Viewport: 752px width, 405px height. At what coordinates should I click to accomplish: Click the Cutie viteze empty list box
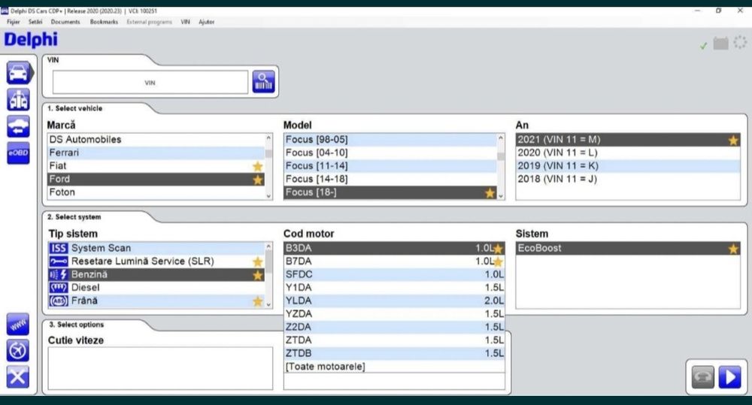(160, 368)
